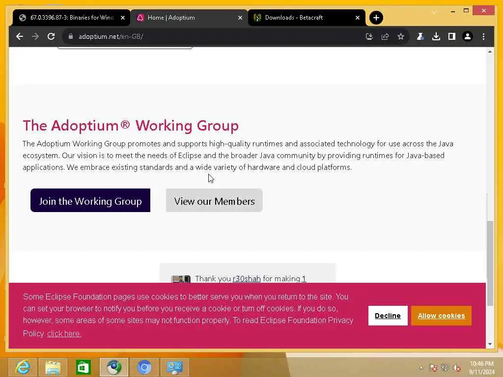This screenshot has width=503, height=377.
Task: View site security lock information
Action: click(x=71, y=36)
